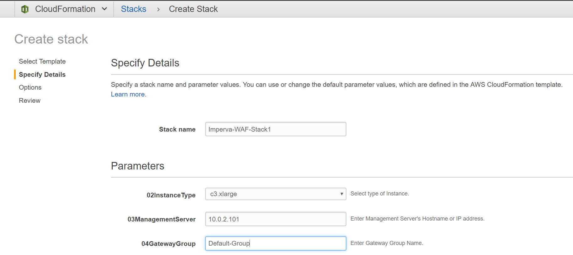Open the Learn more link
The height and width of the screenshot is (255, 573).
pyautogui.click(x=128, y=94)
